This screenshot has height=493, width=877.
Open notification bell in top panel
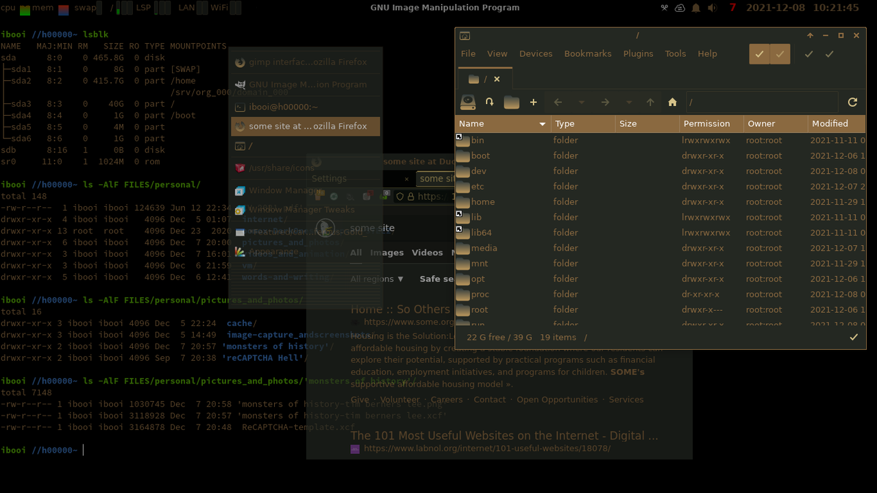click(696, 8)
